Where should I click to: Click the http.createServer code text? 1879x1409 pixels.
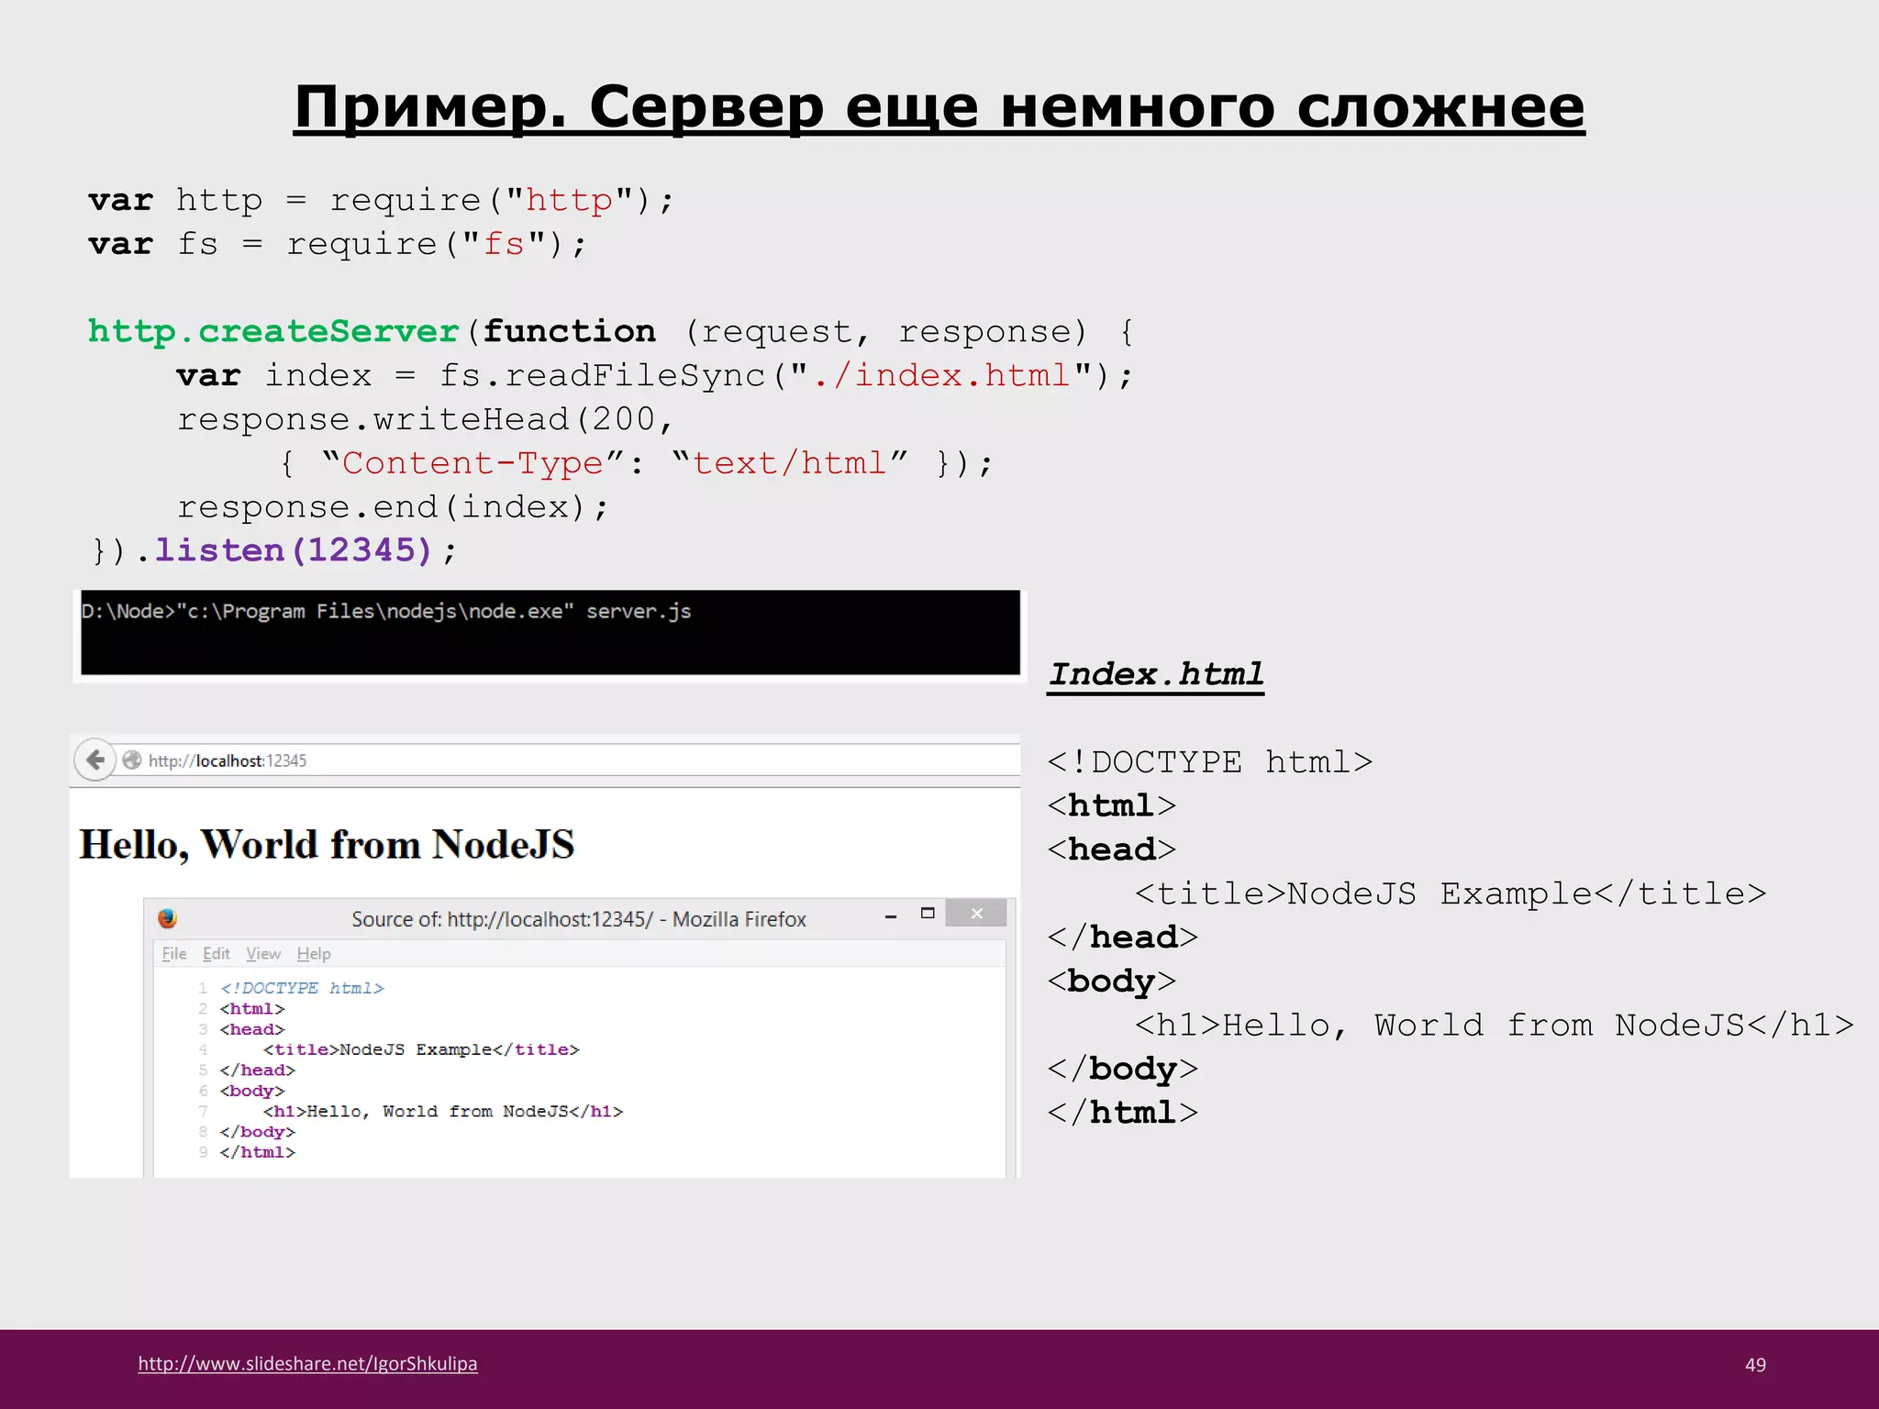(272, 331)
